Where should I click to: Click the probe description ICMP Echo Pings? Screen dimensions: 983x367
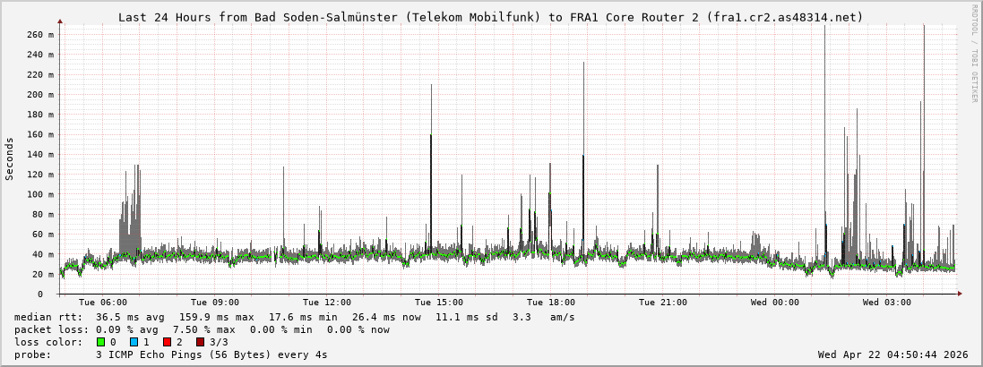[x=211, y=354]
